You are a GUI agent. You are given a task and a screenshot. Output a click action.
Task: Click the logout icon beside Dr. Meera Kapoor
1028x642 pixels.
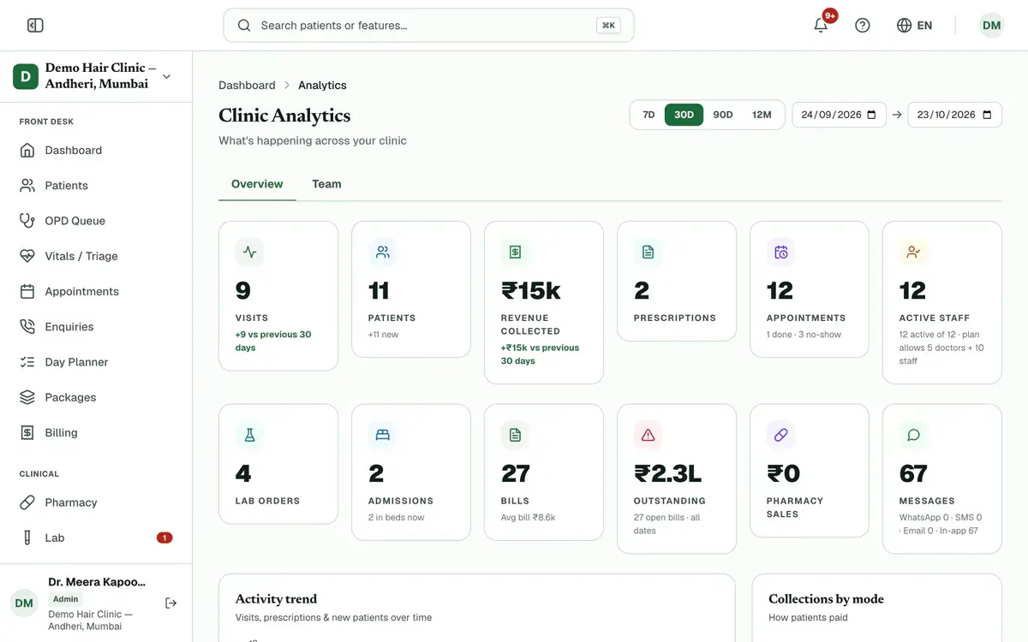[170, 603]
